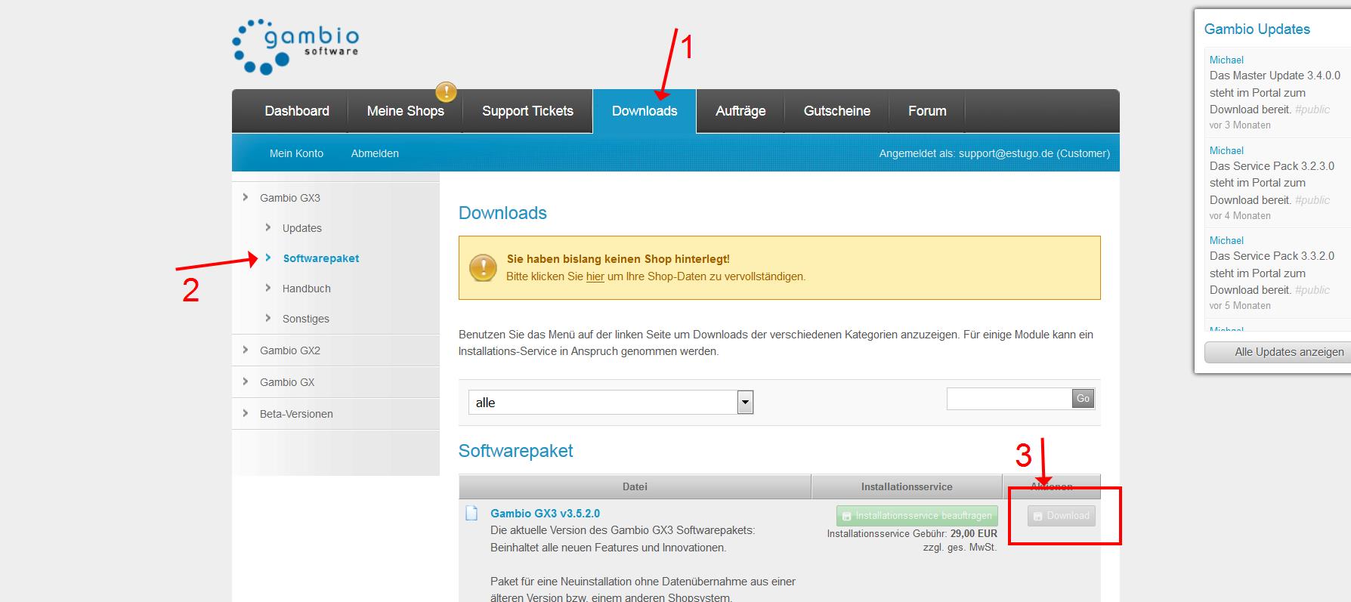The image size is (1351, 602).
Task: Click the 'vor 3 Monaten' timestamp
Action: coord(1240,125)
